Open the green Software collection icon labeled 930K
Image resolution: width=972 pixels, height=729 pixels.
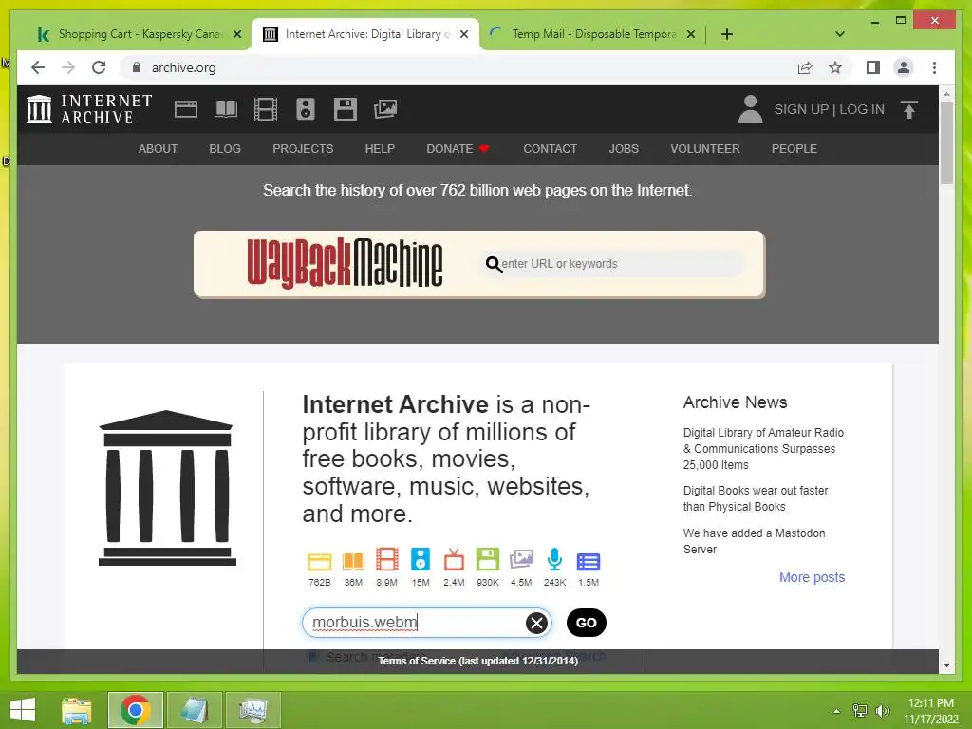(x=487, y=559)
